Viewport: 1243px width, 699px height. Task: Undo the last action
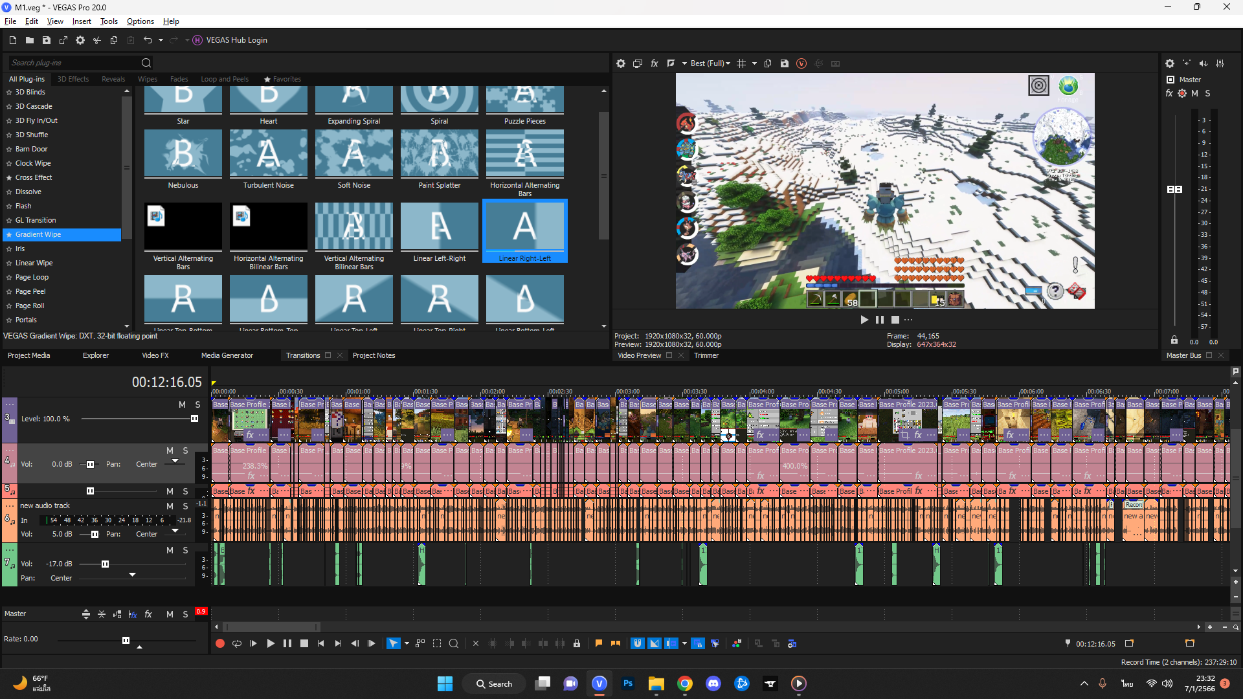point(148,40)
